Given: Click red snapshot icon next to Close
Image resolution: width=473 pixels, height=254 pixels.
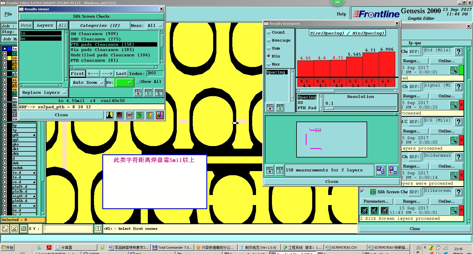Looking at the screenshot, I should (x=119, y=115).
